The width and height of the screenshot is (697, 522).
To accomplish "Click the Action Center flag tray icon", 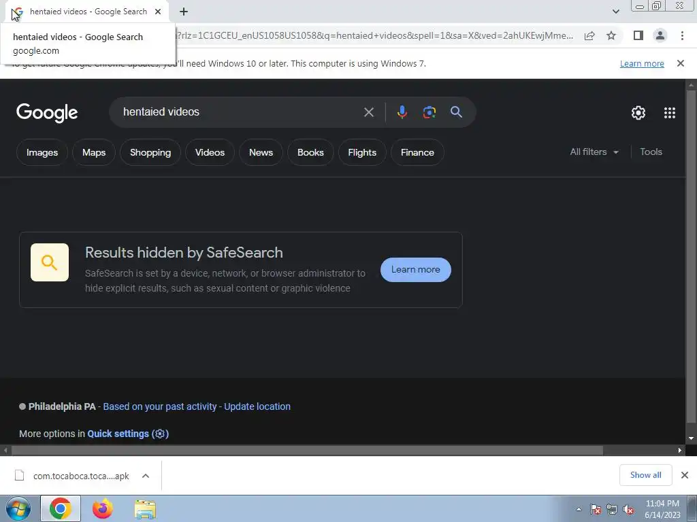I will point(596,509).
